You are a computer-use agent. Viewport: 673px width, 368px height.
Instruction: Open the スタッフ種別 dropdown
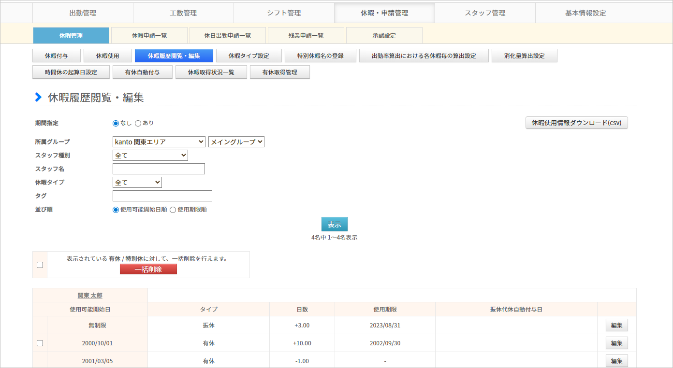[x=150, y=156]
